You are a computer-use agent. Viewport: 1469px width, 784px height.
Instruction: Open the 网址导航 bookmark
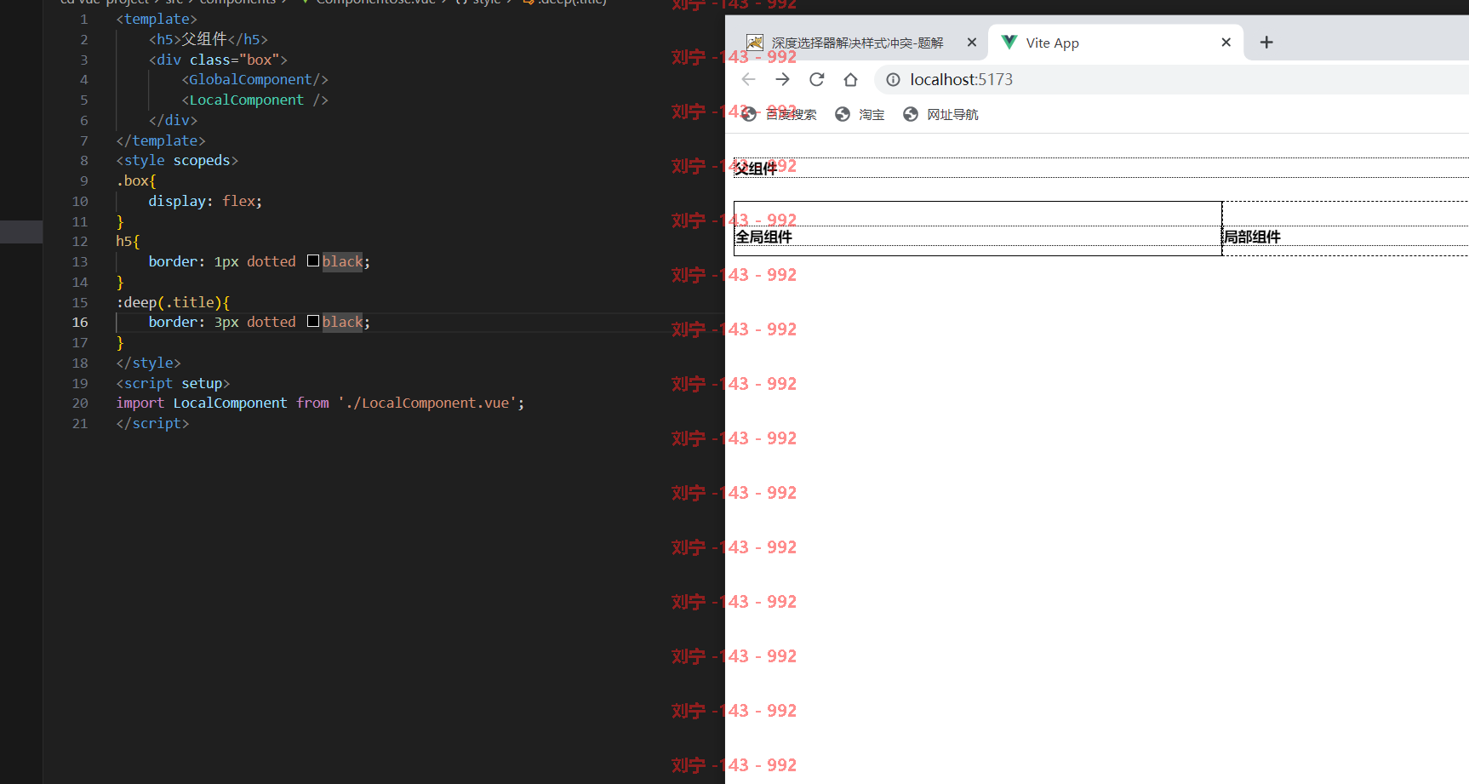940,114
